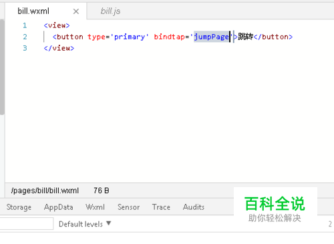Click the /pages/bill/bill.wxml path in status bar
Screen dimensions: 334x244
pyautogui.click(x=45, y=191)
